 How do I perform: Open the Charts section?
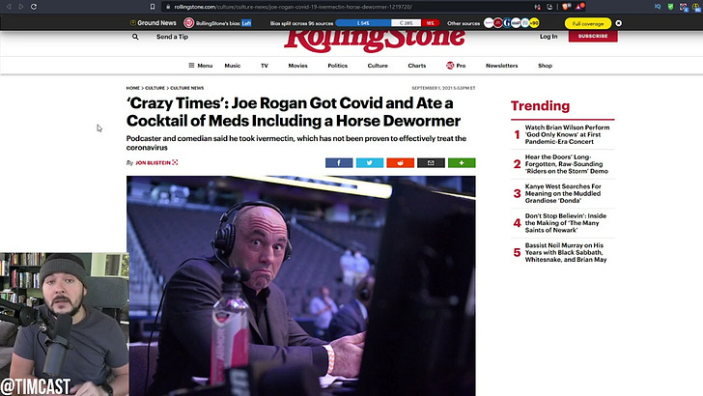coord(417,66)
